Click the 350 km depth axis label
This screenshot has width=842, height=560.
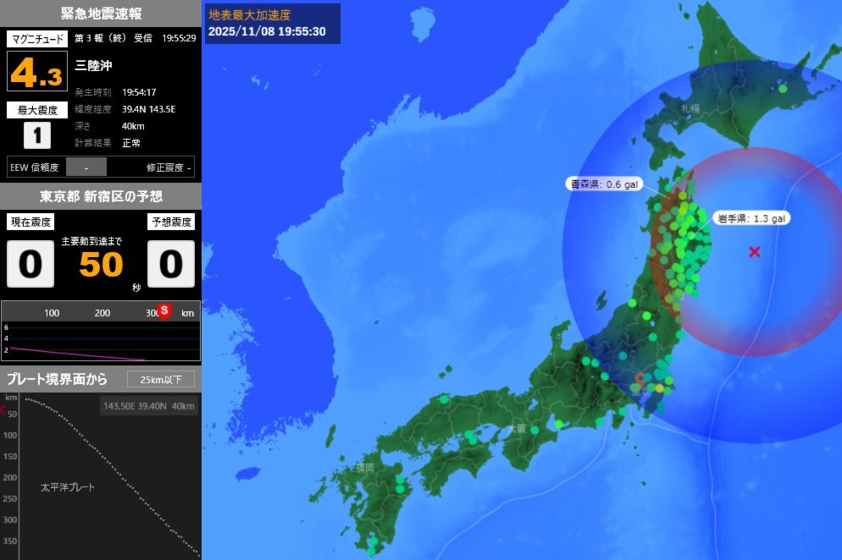coord(9,541)
